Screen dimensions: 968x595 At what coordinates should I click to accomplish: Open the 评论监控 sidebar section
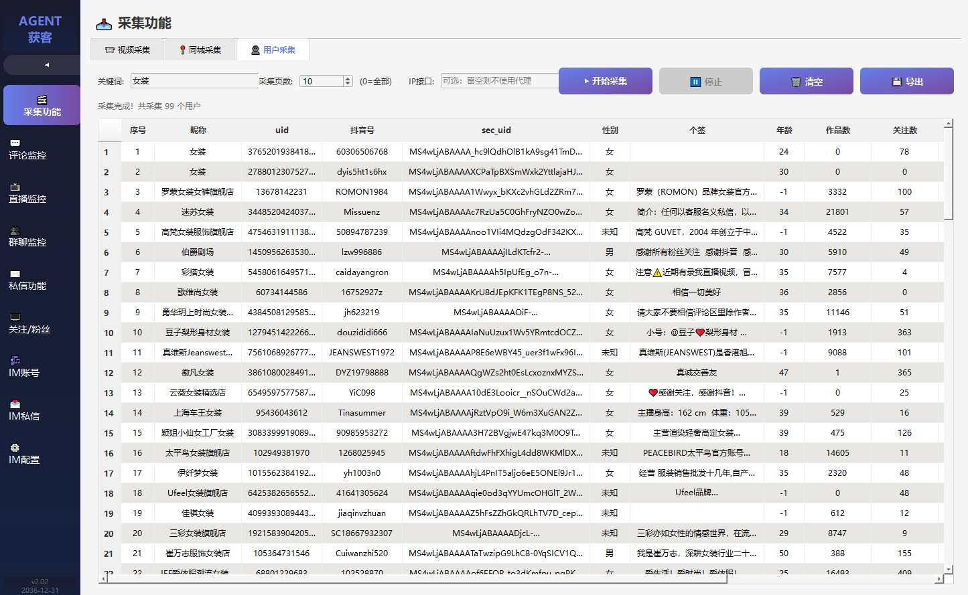coord(40,149)
